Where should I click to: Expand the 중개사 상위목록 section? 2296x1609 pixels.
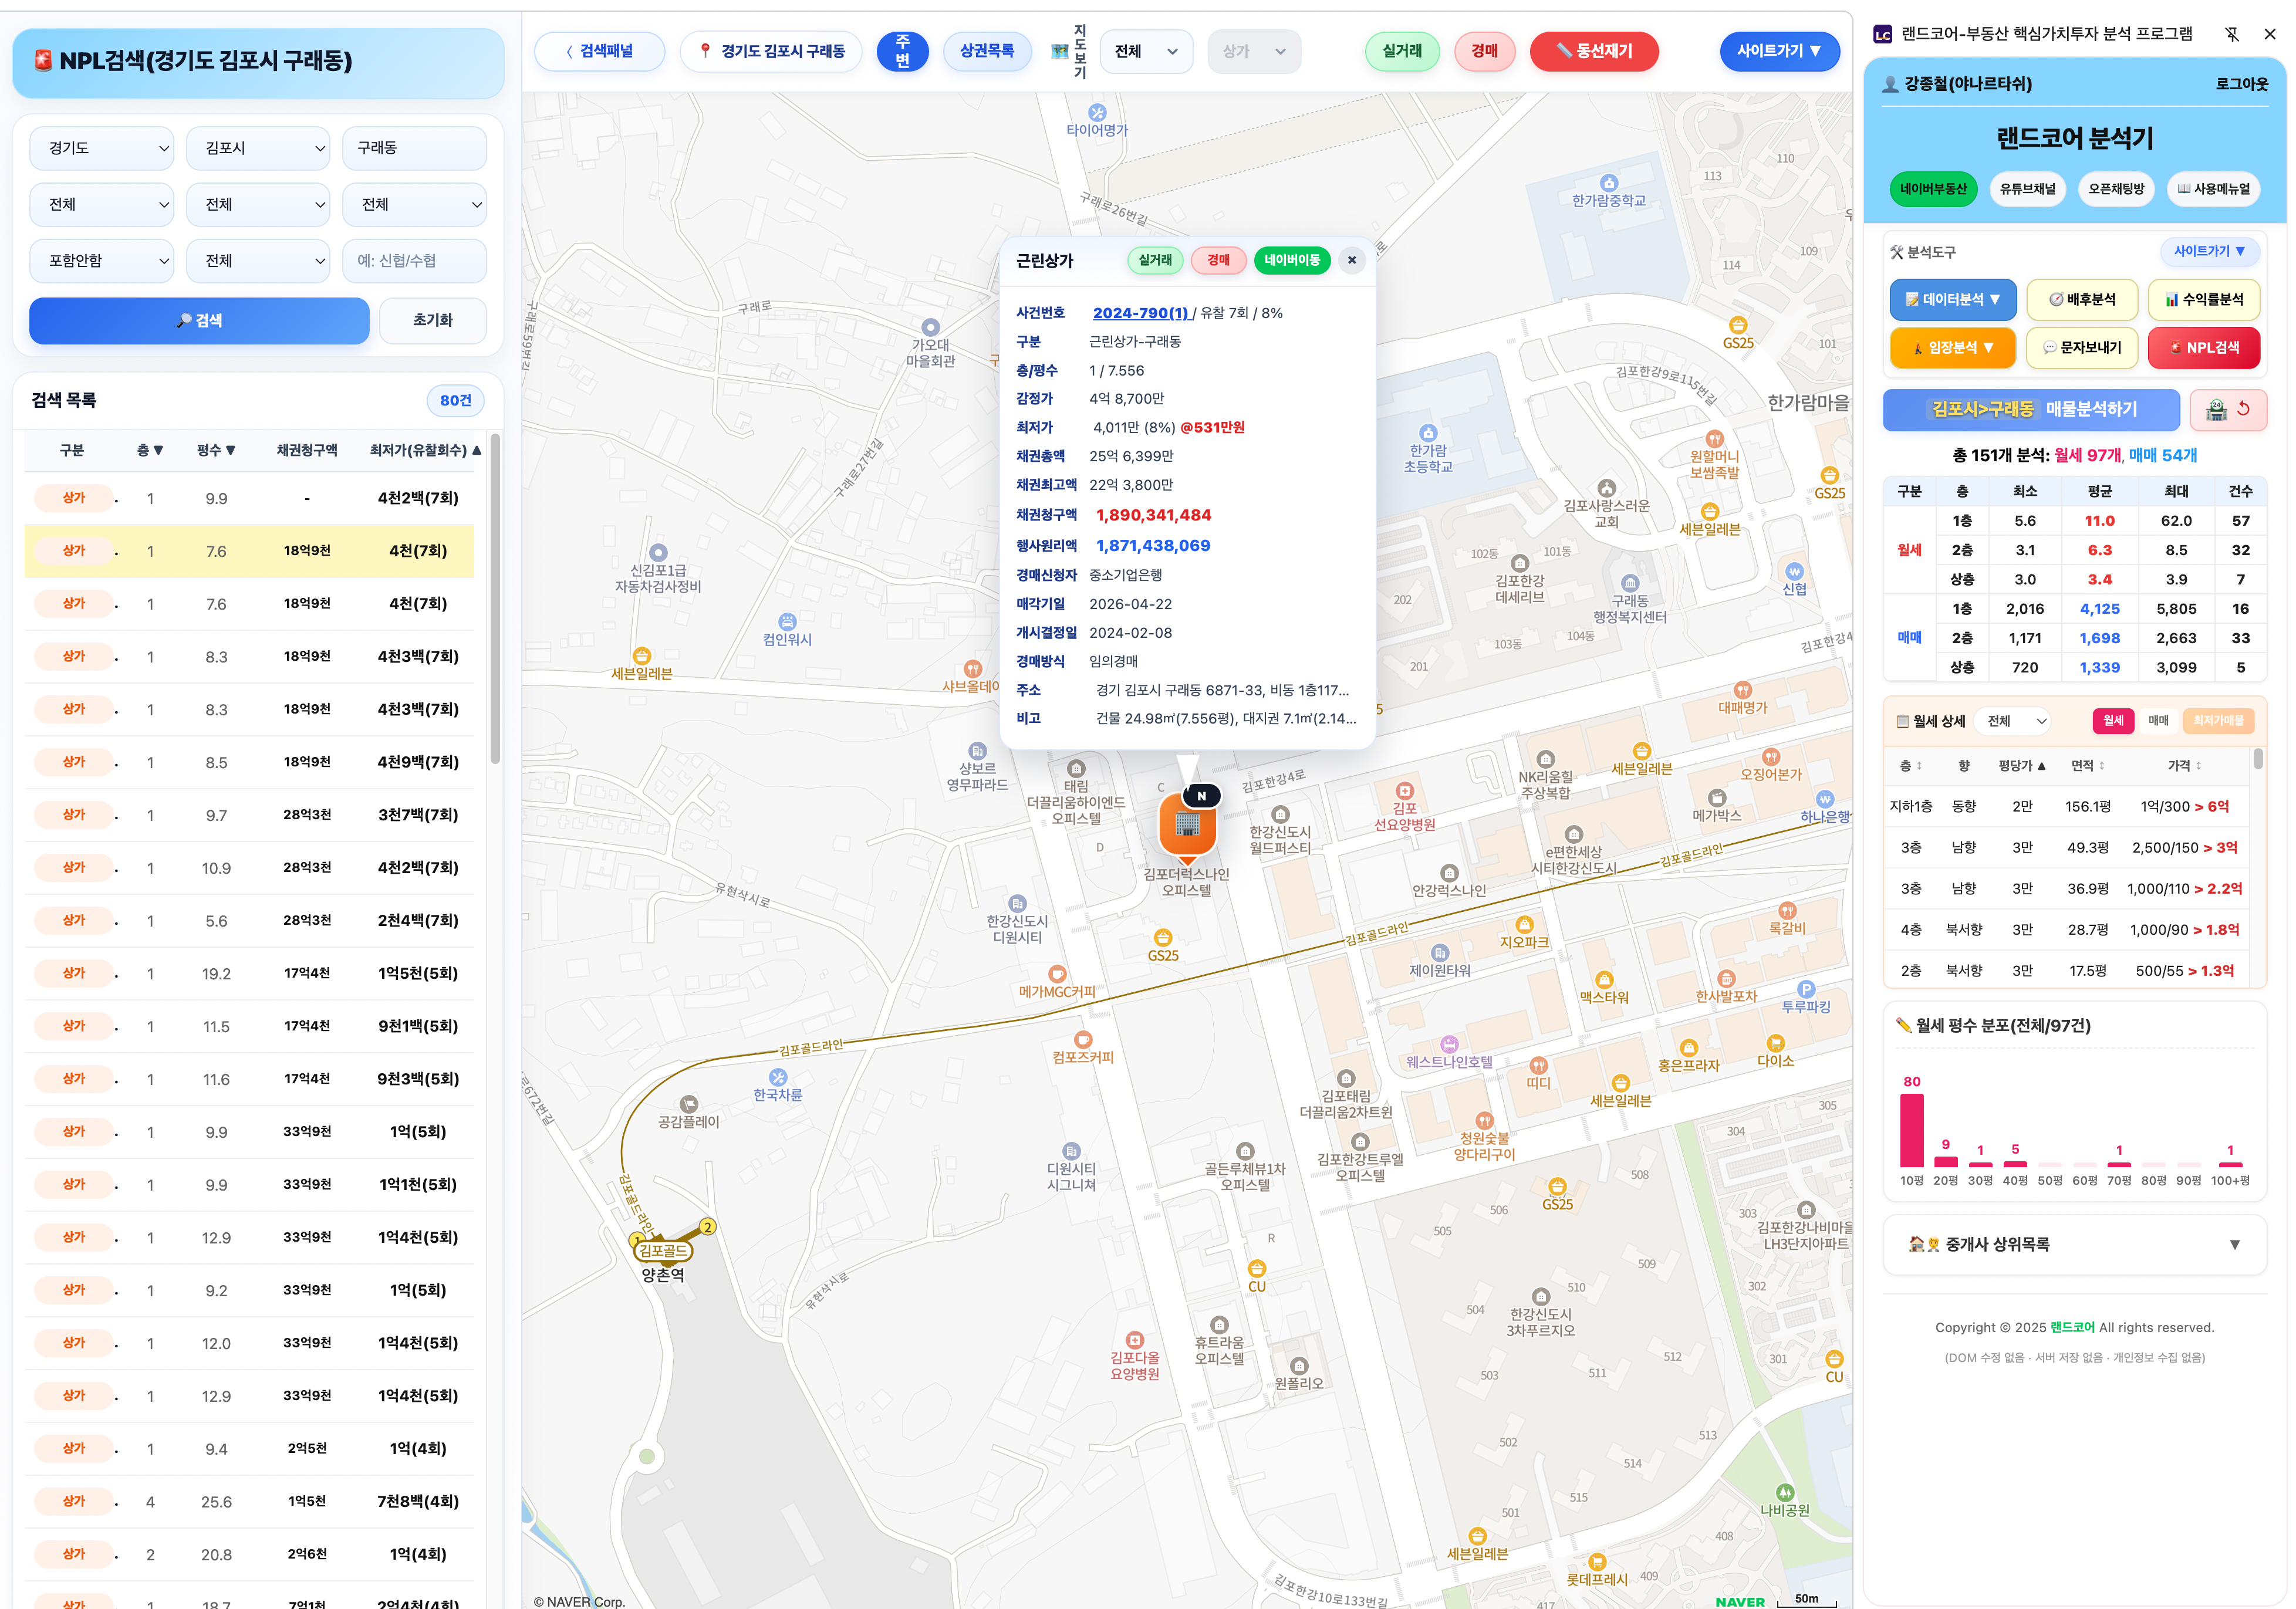coord(2074,1245)
